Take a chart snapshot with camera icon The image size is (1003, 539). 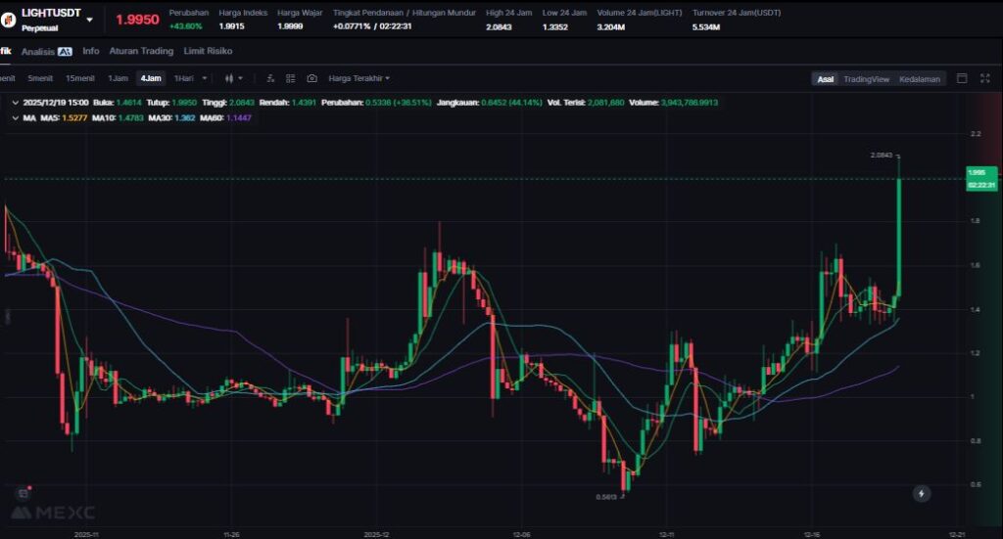(311, 78)
